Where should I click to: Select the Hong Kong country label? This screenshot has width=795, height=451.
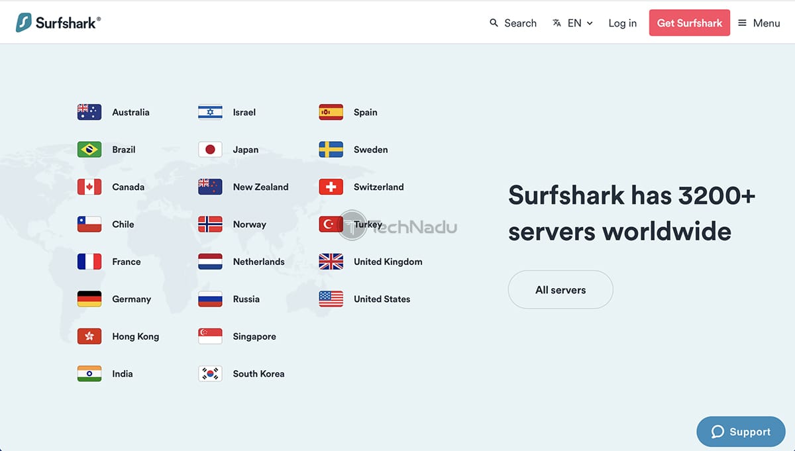pos(135,336)
